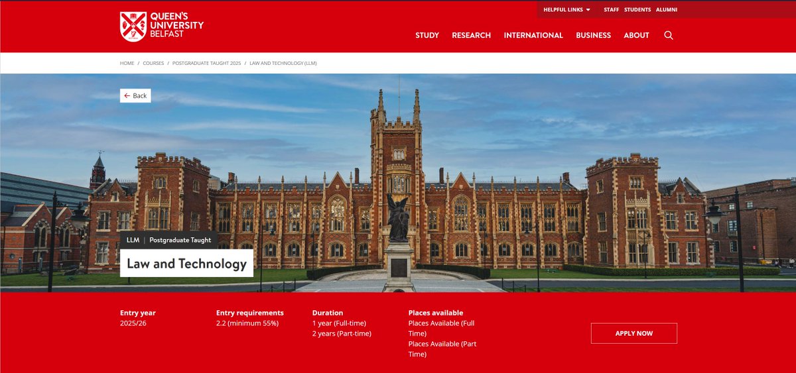Image resolution: width=796 pixels, height=373 pixels.
Task: Click the Back button
Action: 135,95
